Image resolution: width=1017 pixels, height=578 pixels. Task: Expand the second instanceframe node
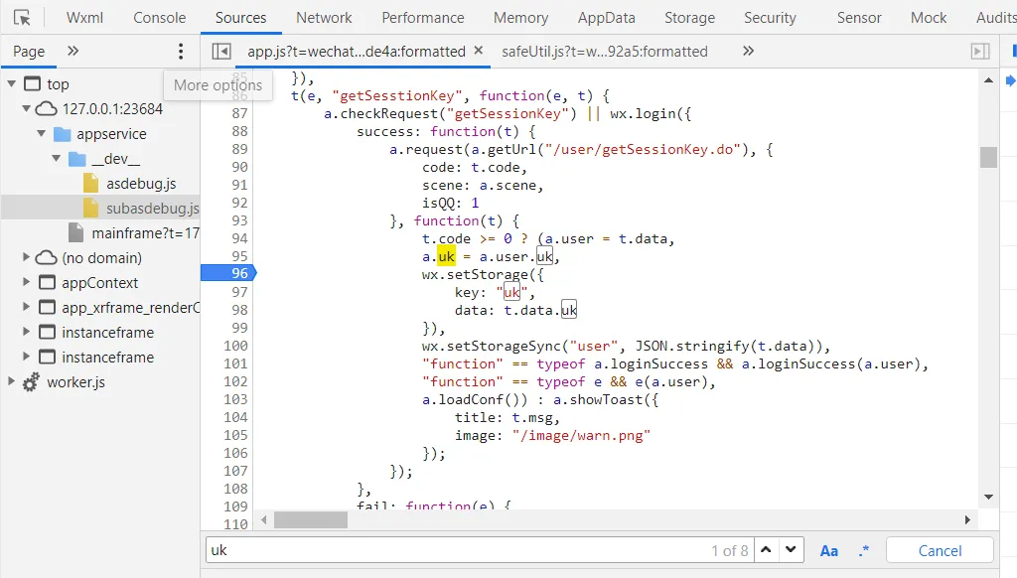pyautogui.click(x=26, y=357)
